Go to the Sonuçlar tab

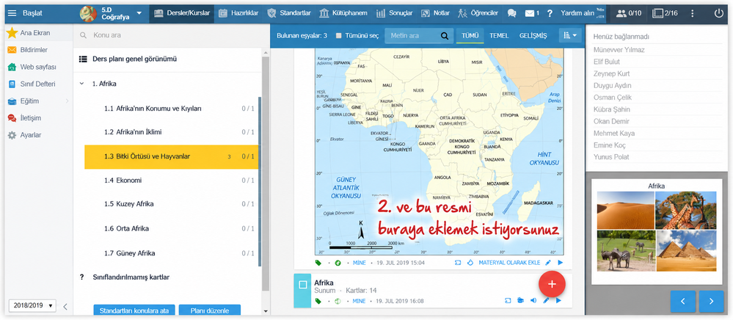point(394,13)
